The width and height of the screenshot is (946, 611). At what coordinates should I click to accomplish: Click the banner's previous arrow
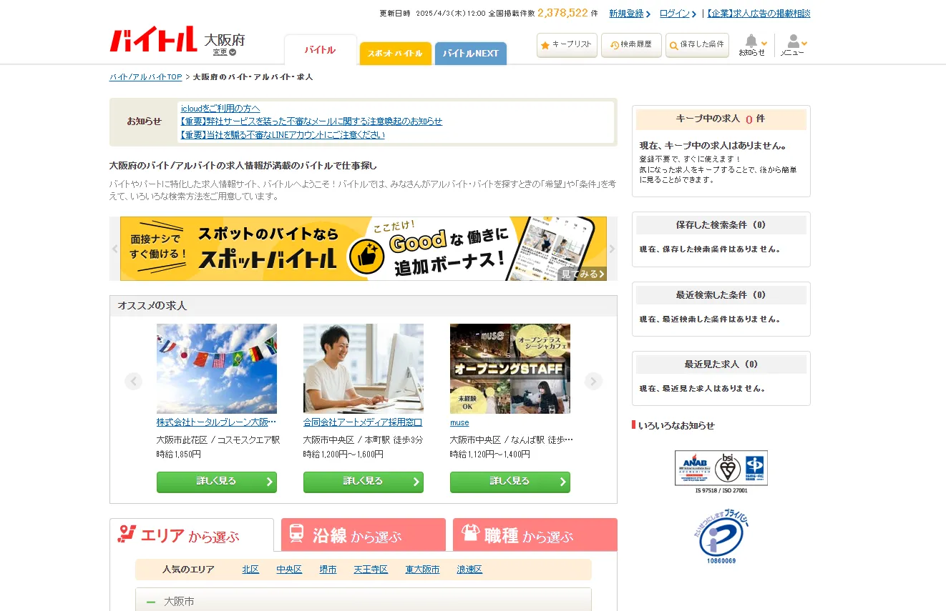(x=114, y=249)
